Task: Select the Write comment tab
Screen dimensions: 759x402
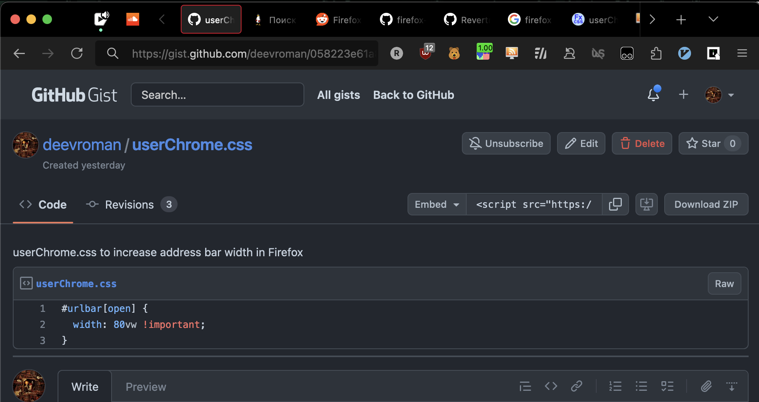Action: (x=85, y=387)
